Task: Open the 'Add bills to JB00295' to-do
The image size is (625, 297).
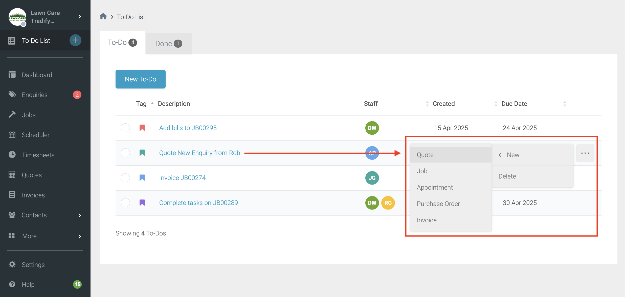Action: click(x=188, y=128)
